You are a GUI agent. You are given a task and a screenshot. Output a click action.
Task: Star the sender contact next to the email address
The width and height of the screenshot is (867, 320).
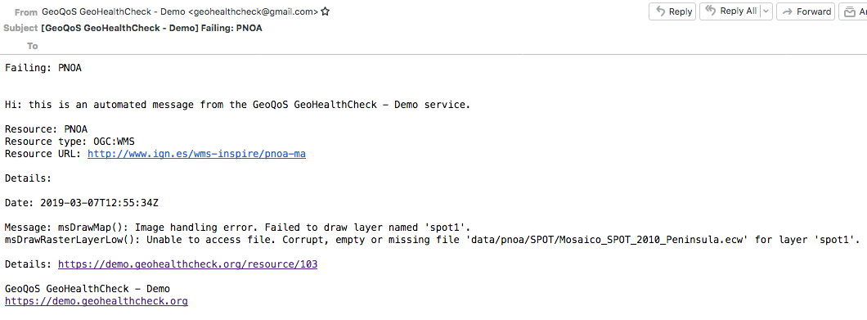point(326,11)
